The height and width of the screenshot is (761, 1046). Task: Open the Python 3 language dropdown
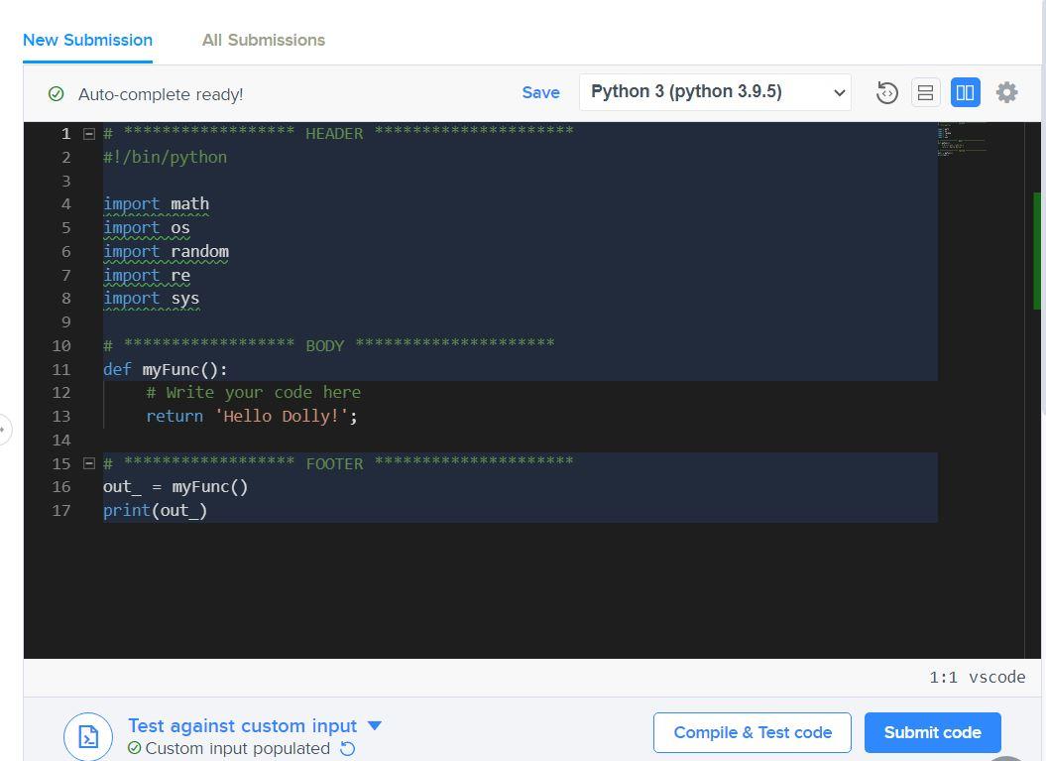[715, 92]
